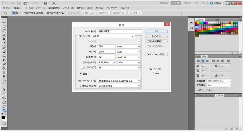
Task: Select the Blur tool
Action: (x=4, y=72)
